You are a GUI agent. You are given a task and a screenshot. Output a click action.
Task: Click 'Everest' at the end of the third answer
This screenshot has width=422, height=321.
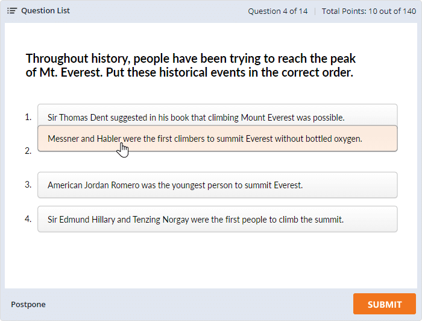[287, 185]
